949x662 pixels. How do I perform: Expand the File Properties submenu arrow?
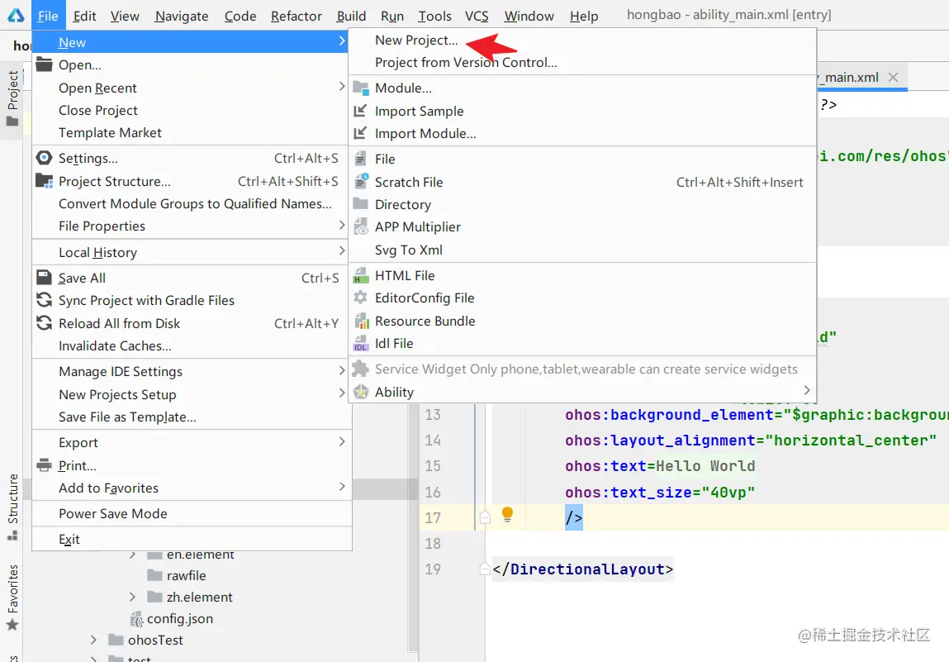(342, 226)
